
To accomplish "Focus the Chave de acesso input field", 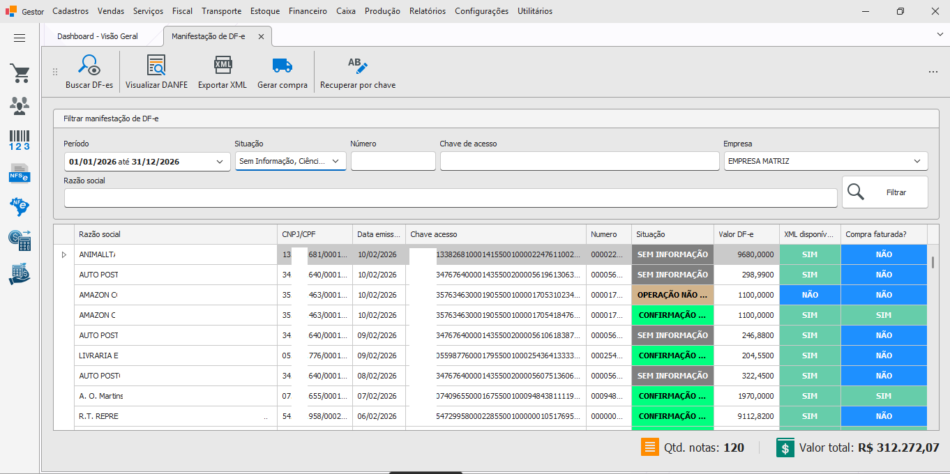I will pos(580,161).
